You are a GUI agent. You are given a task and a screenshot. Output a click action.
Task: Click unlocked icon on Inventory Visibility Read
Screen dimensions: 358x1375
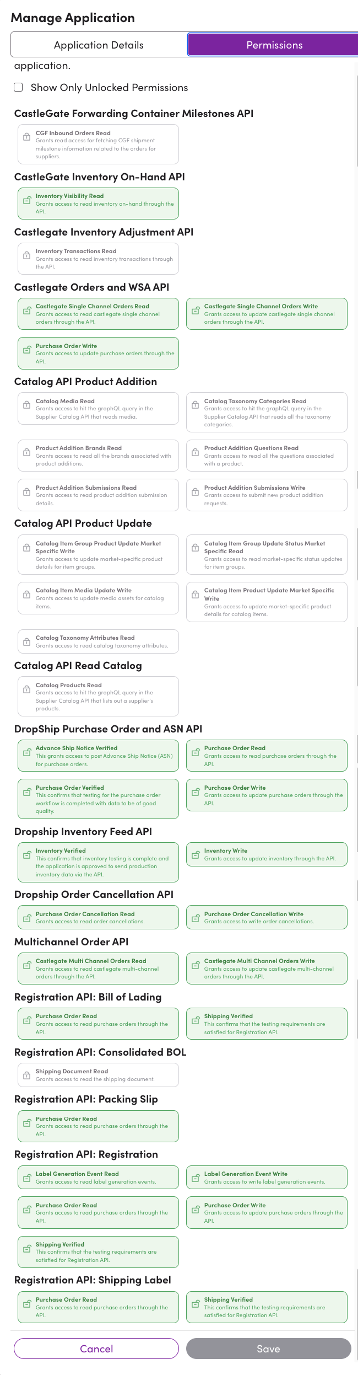pyautogui.click(x=26, y=200)
